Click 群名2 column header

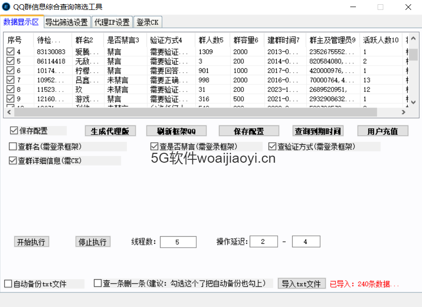pos(87,40)
